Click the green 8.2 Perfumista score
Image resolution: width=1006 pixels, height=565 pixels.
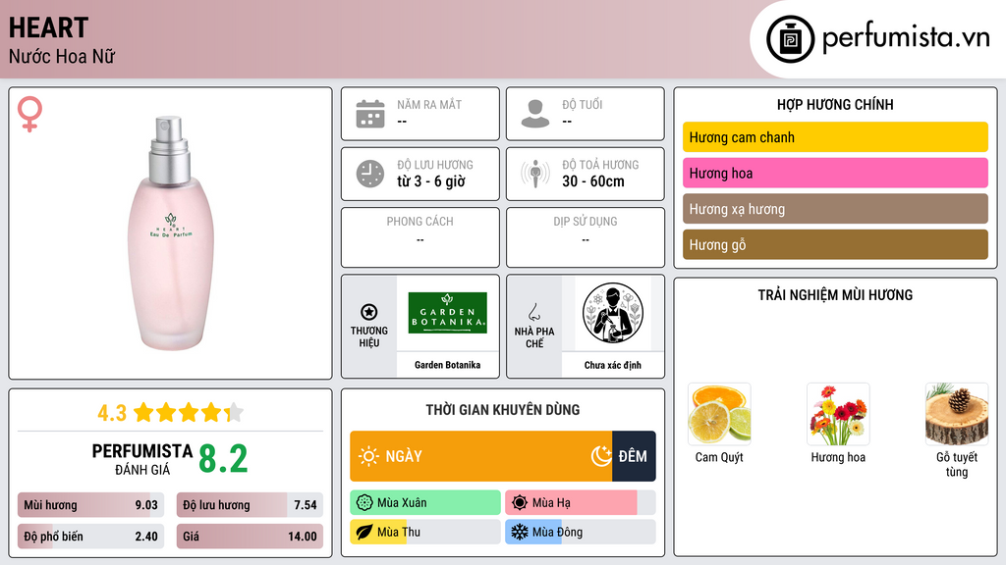(x=223, y=459)
